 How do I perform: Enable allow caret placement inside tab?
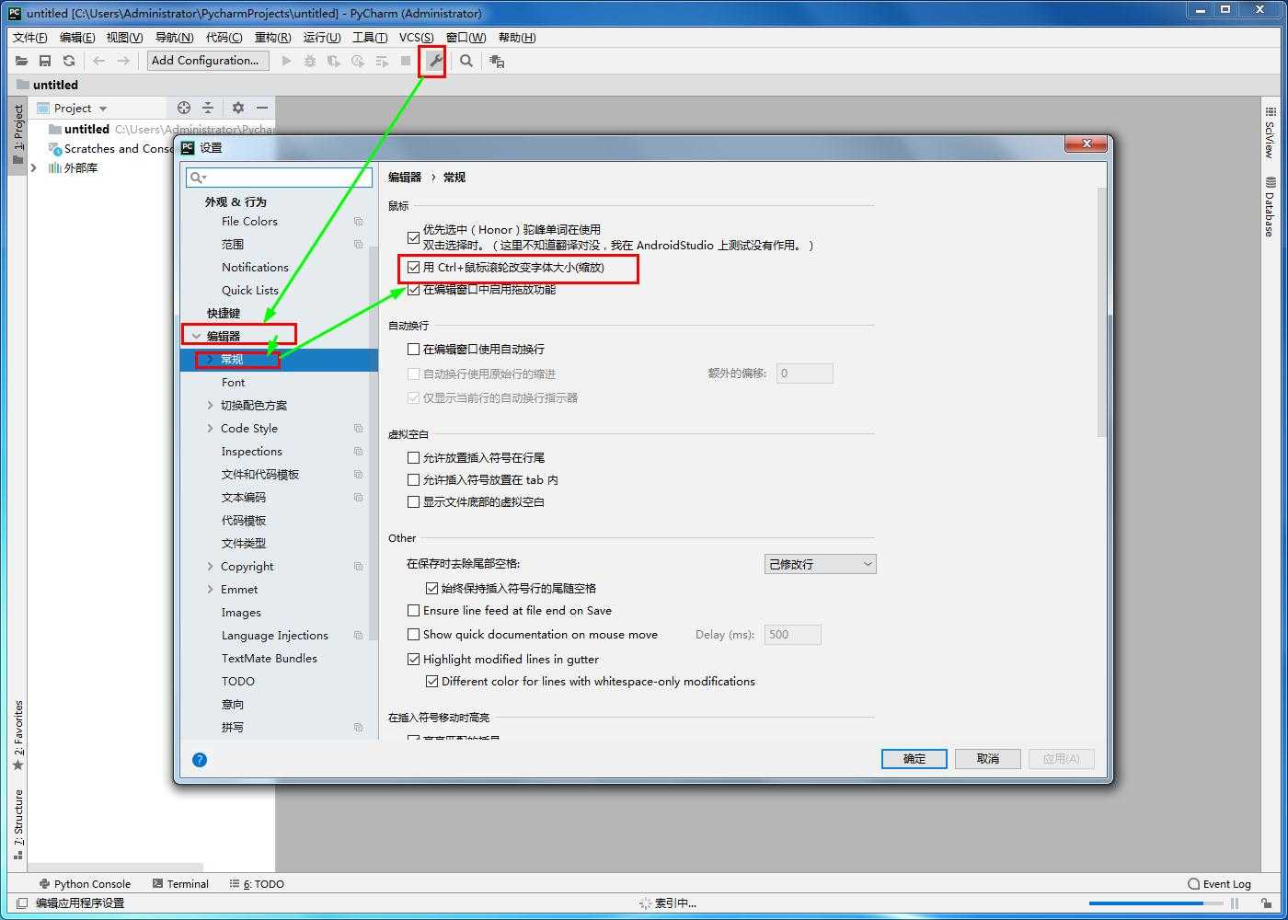(x=414, y=479)
